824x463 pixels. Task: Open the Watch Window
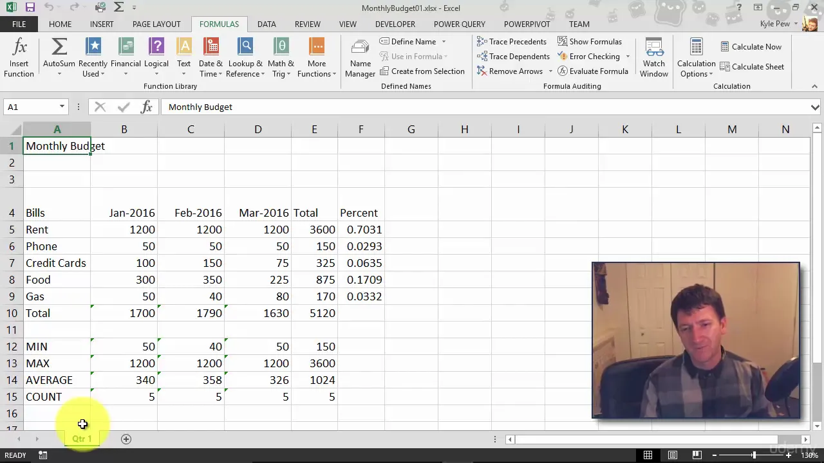tap(654, 57)
